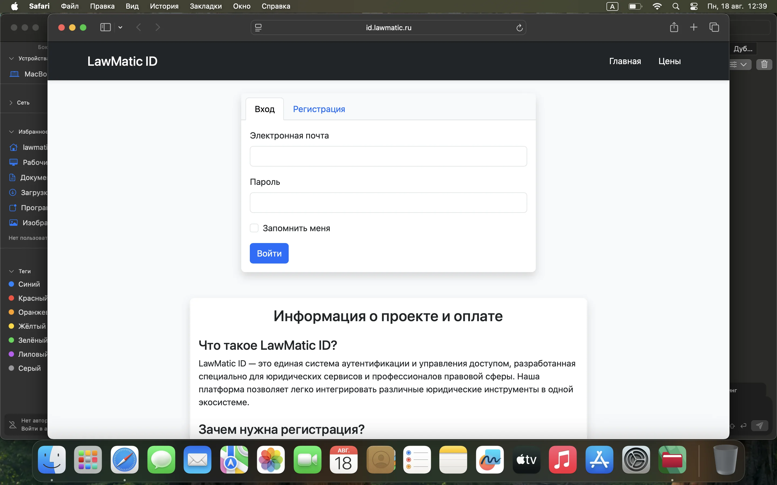Open Apple TV from the Dock
Viewport: 777px width, 485px height.
[x=526, y=460]
